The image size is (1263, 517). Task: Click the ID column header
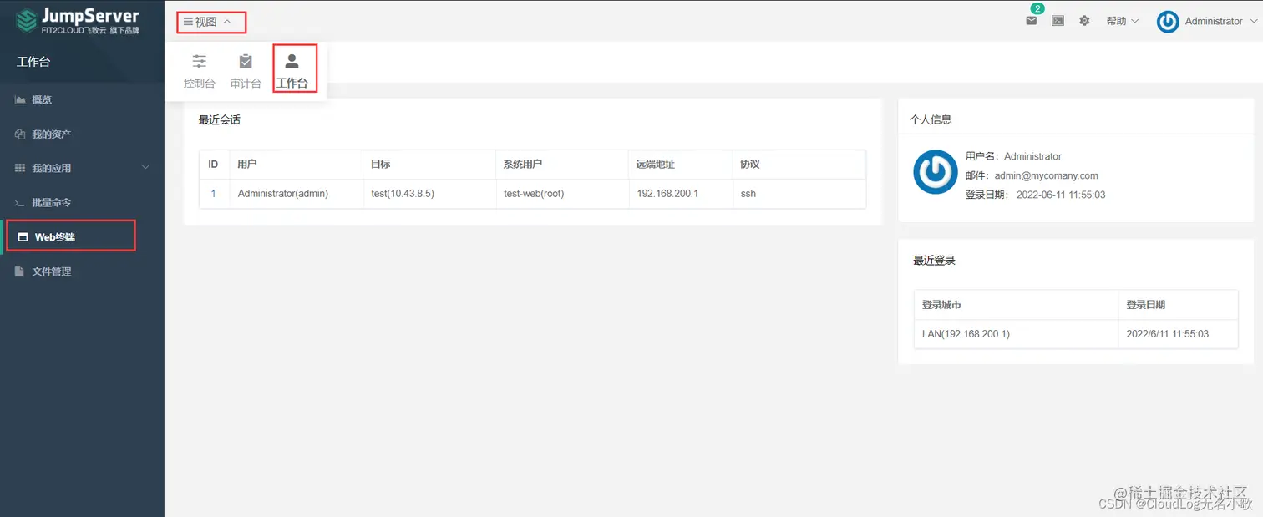coord(214,165)
